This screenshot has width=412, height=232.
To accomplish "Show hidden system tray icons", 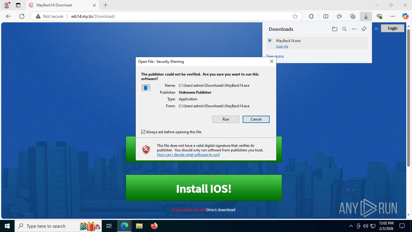I will (351, 226).
